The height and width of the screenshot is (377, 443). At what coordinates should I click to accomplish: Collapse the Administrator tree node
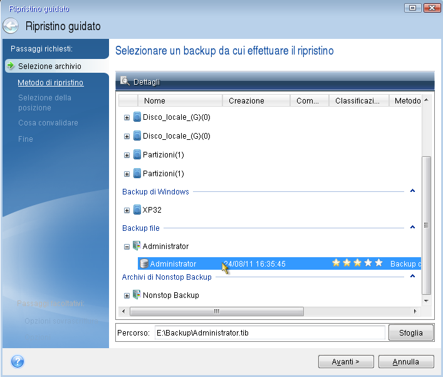[x=127, y=247]
